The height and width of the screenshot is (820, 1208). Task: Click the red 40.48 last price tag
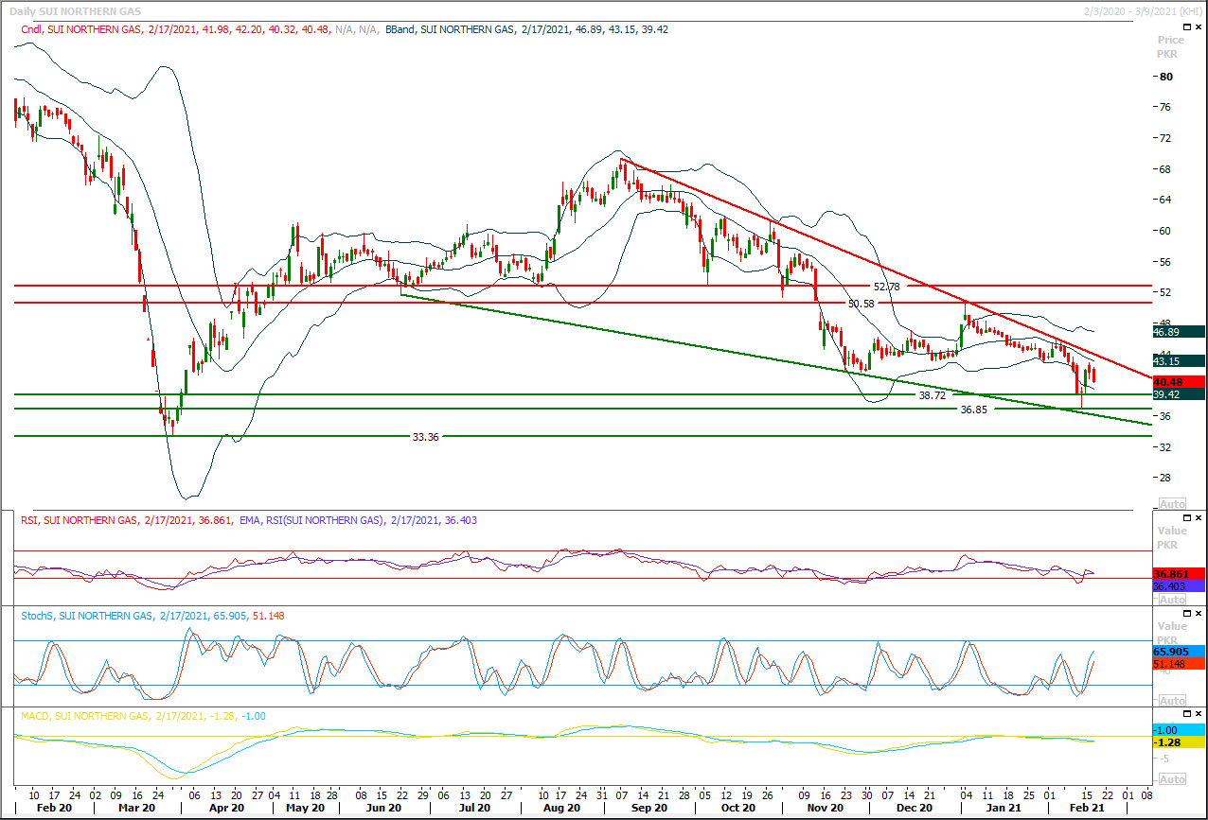click(1179, 381)
